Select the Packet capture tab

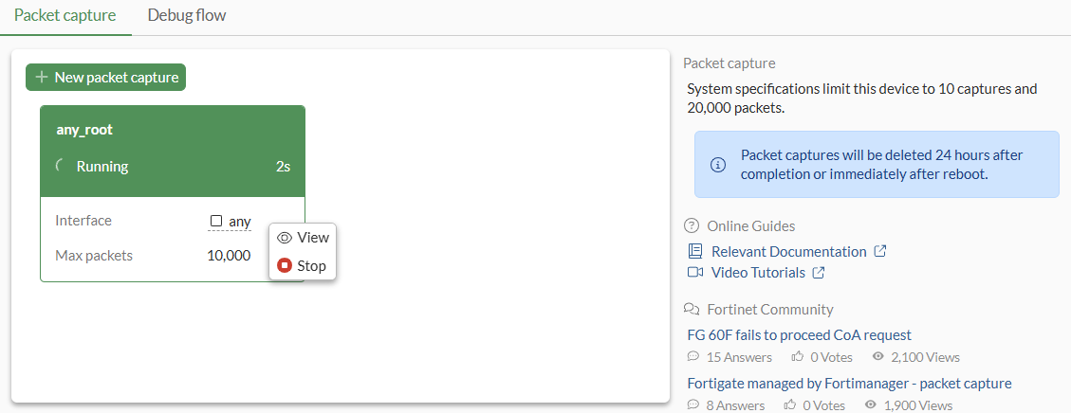65,16
